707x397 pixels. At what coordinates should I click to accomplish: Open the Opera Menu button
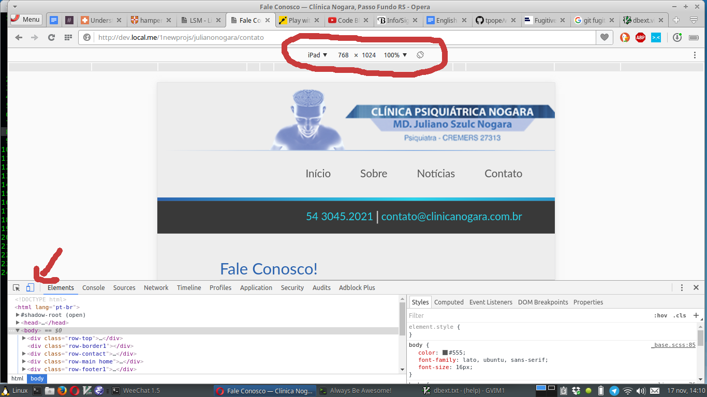(26, 20)
